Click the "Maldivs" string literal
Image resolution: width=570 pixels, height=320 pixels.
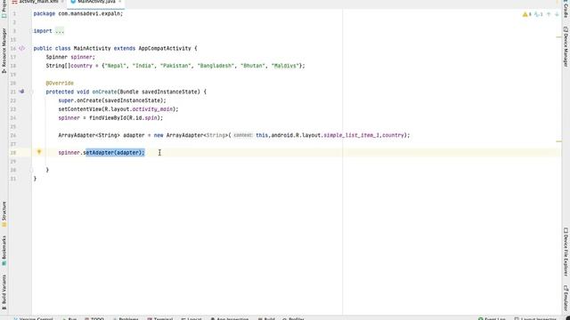coord(285,66)
